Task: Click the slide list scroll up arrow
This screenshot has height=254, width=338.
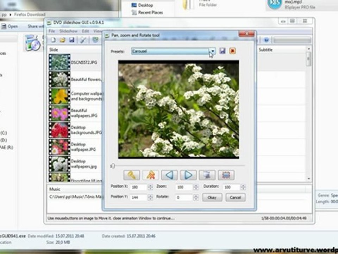Action: [x=309, y=49]
